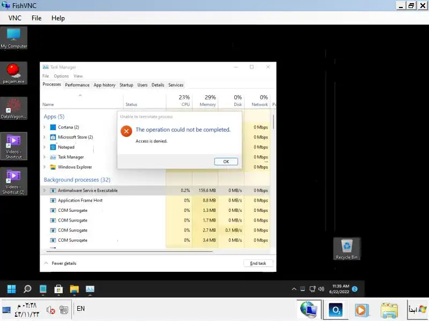Expand the Cortana (2) row
429x321 pixels.
point(45,127)
